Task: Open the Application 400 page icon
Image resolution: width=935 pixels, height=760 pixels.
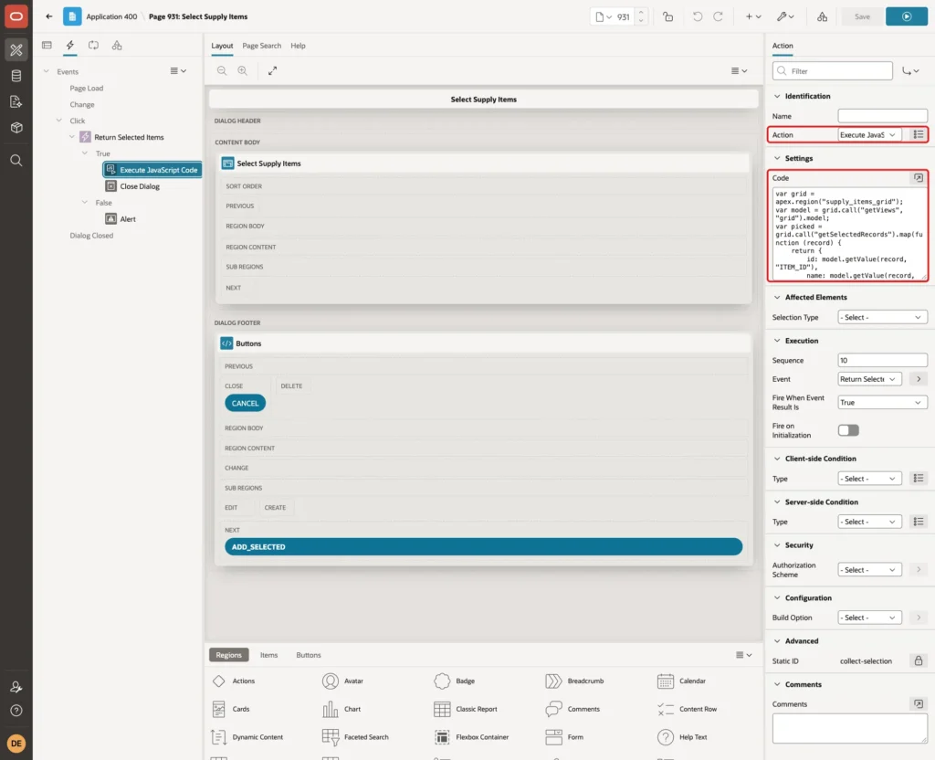Action: pyautogui.click(x=72, y=16)
